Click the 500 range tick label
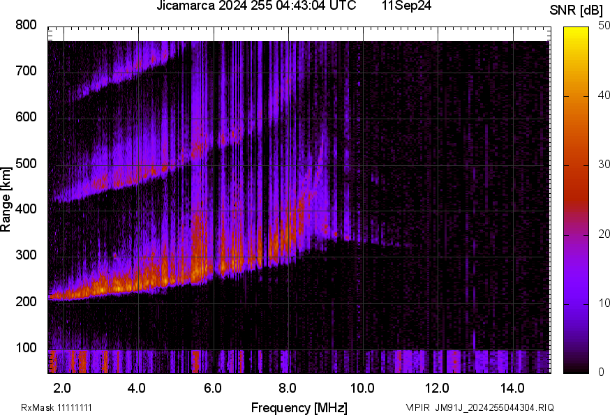 point(25,164)
